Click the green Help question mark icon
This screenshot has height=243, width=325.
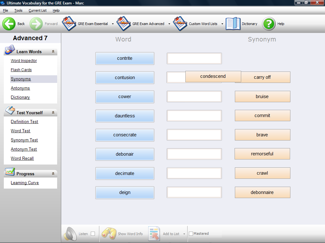coord(269,24)
